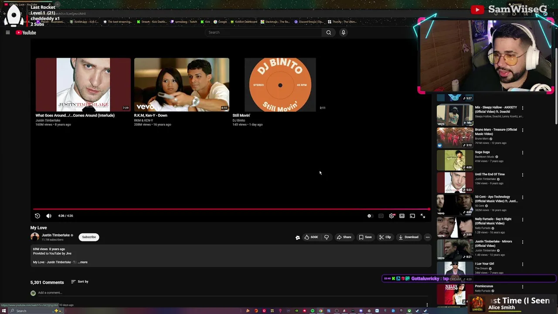This screenshot has height=314, width=558.
Task: Open more actions beside Download button
Action: tap(428, 237)
